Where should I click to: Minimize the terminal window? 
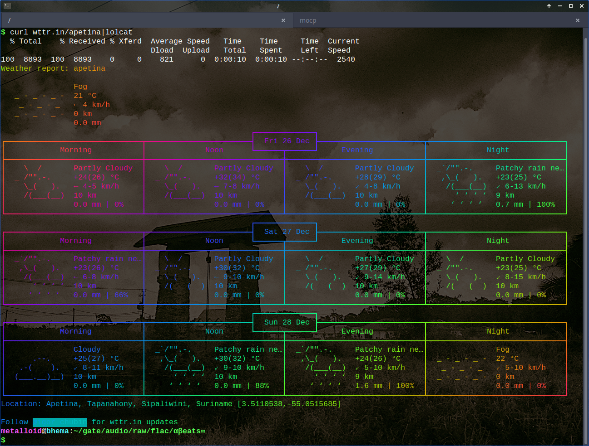click(x=559, y=6)
